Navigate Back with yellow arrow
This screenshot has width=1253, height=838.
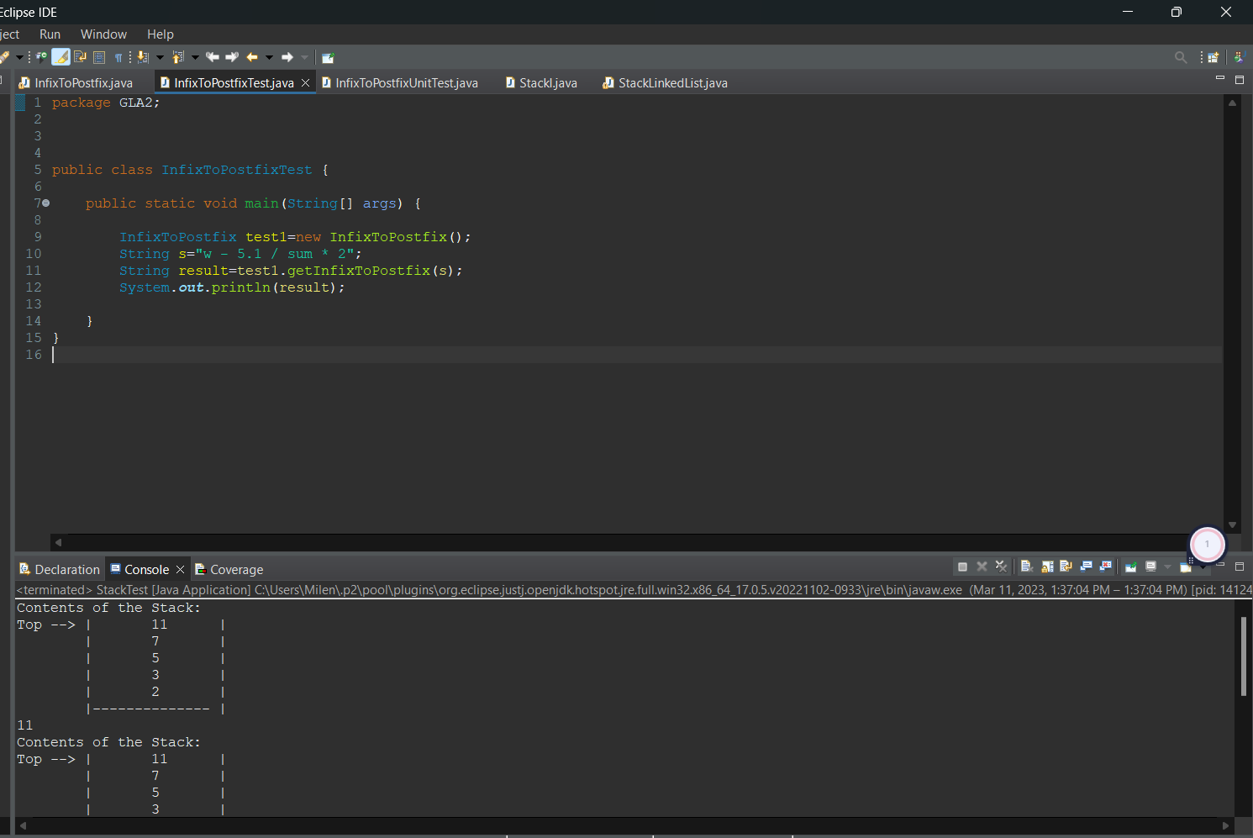coord(252,57)
